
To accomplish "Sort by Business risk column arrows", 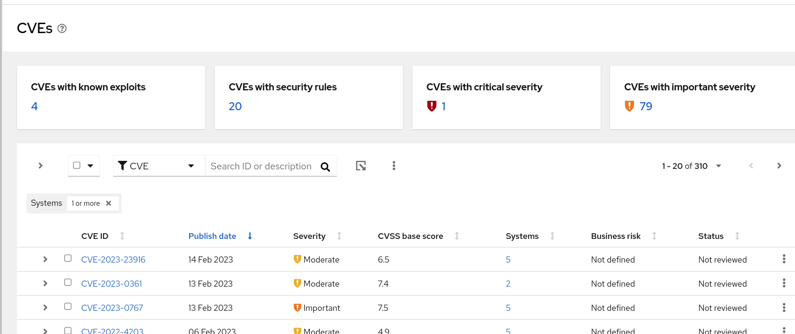I will (x=655, y=236).
